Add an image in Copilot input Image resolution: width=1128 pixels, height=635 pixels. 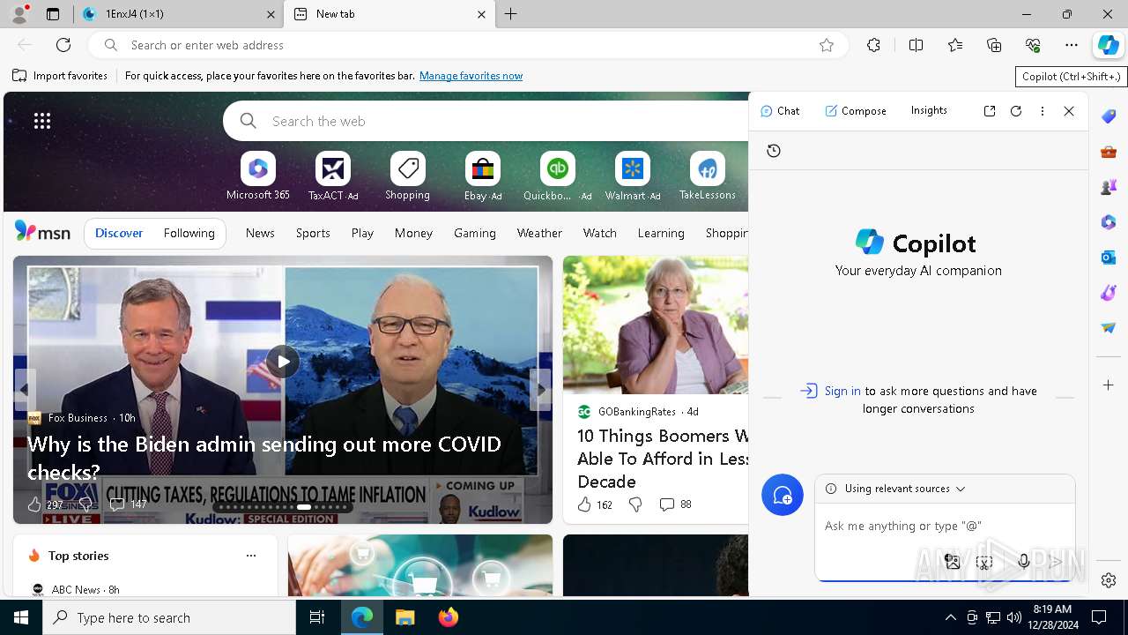[952, 561]
